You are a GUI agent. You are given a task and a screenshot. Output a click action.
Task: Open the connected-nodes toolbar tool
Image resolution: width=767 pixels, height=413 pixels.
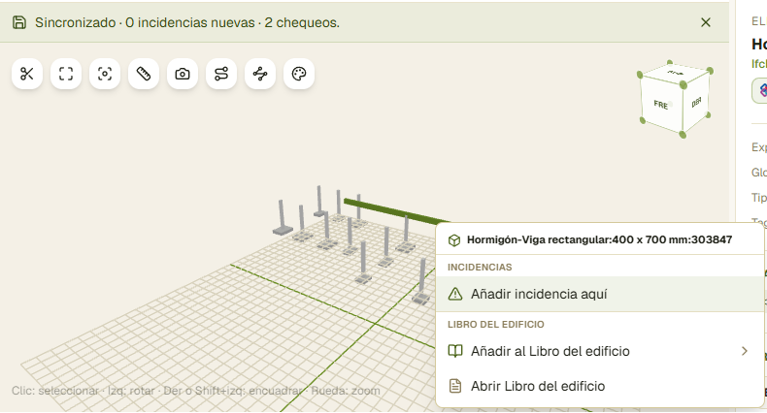260,74
